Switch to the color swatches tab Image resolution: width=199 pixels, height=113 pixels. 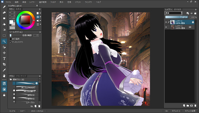[x=19, y=9]
